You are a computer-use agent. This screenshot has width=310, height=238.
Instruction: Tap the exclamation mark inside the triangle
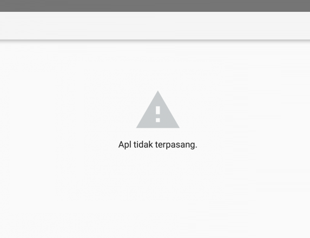(158, 114)
